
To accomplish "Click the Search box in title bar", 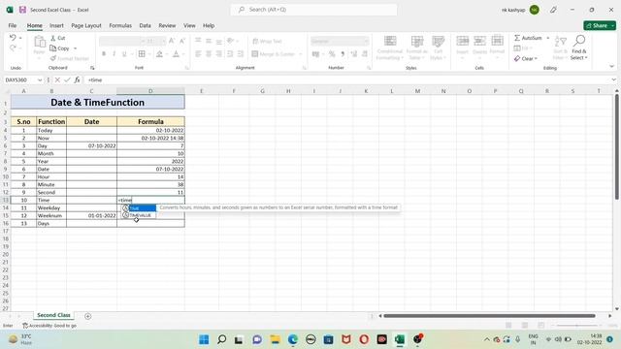I will click(313, 10).
